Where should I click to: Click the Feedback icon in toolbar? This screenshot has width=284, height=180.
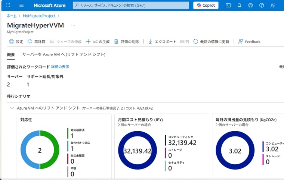(x=241, y=41)
